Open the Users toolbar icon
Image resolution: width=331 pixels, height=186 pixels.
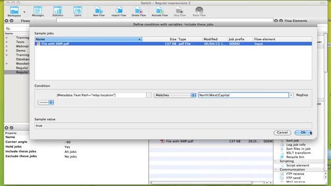click(78, 11)
